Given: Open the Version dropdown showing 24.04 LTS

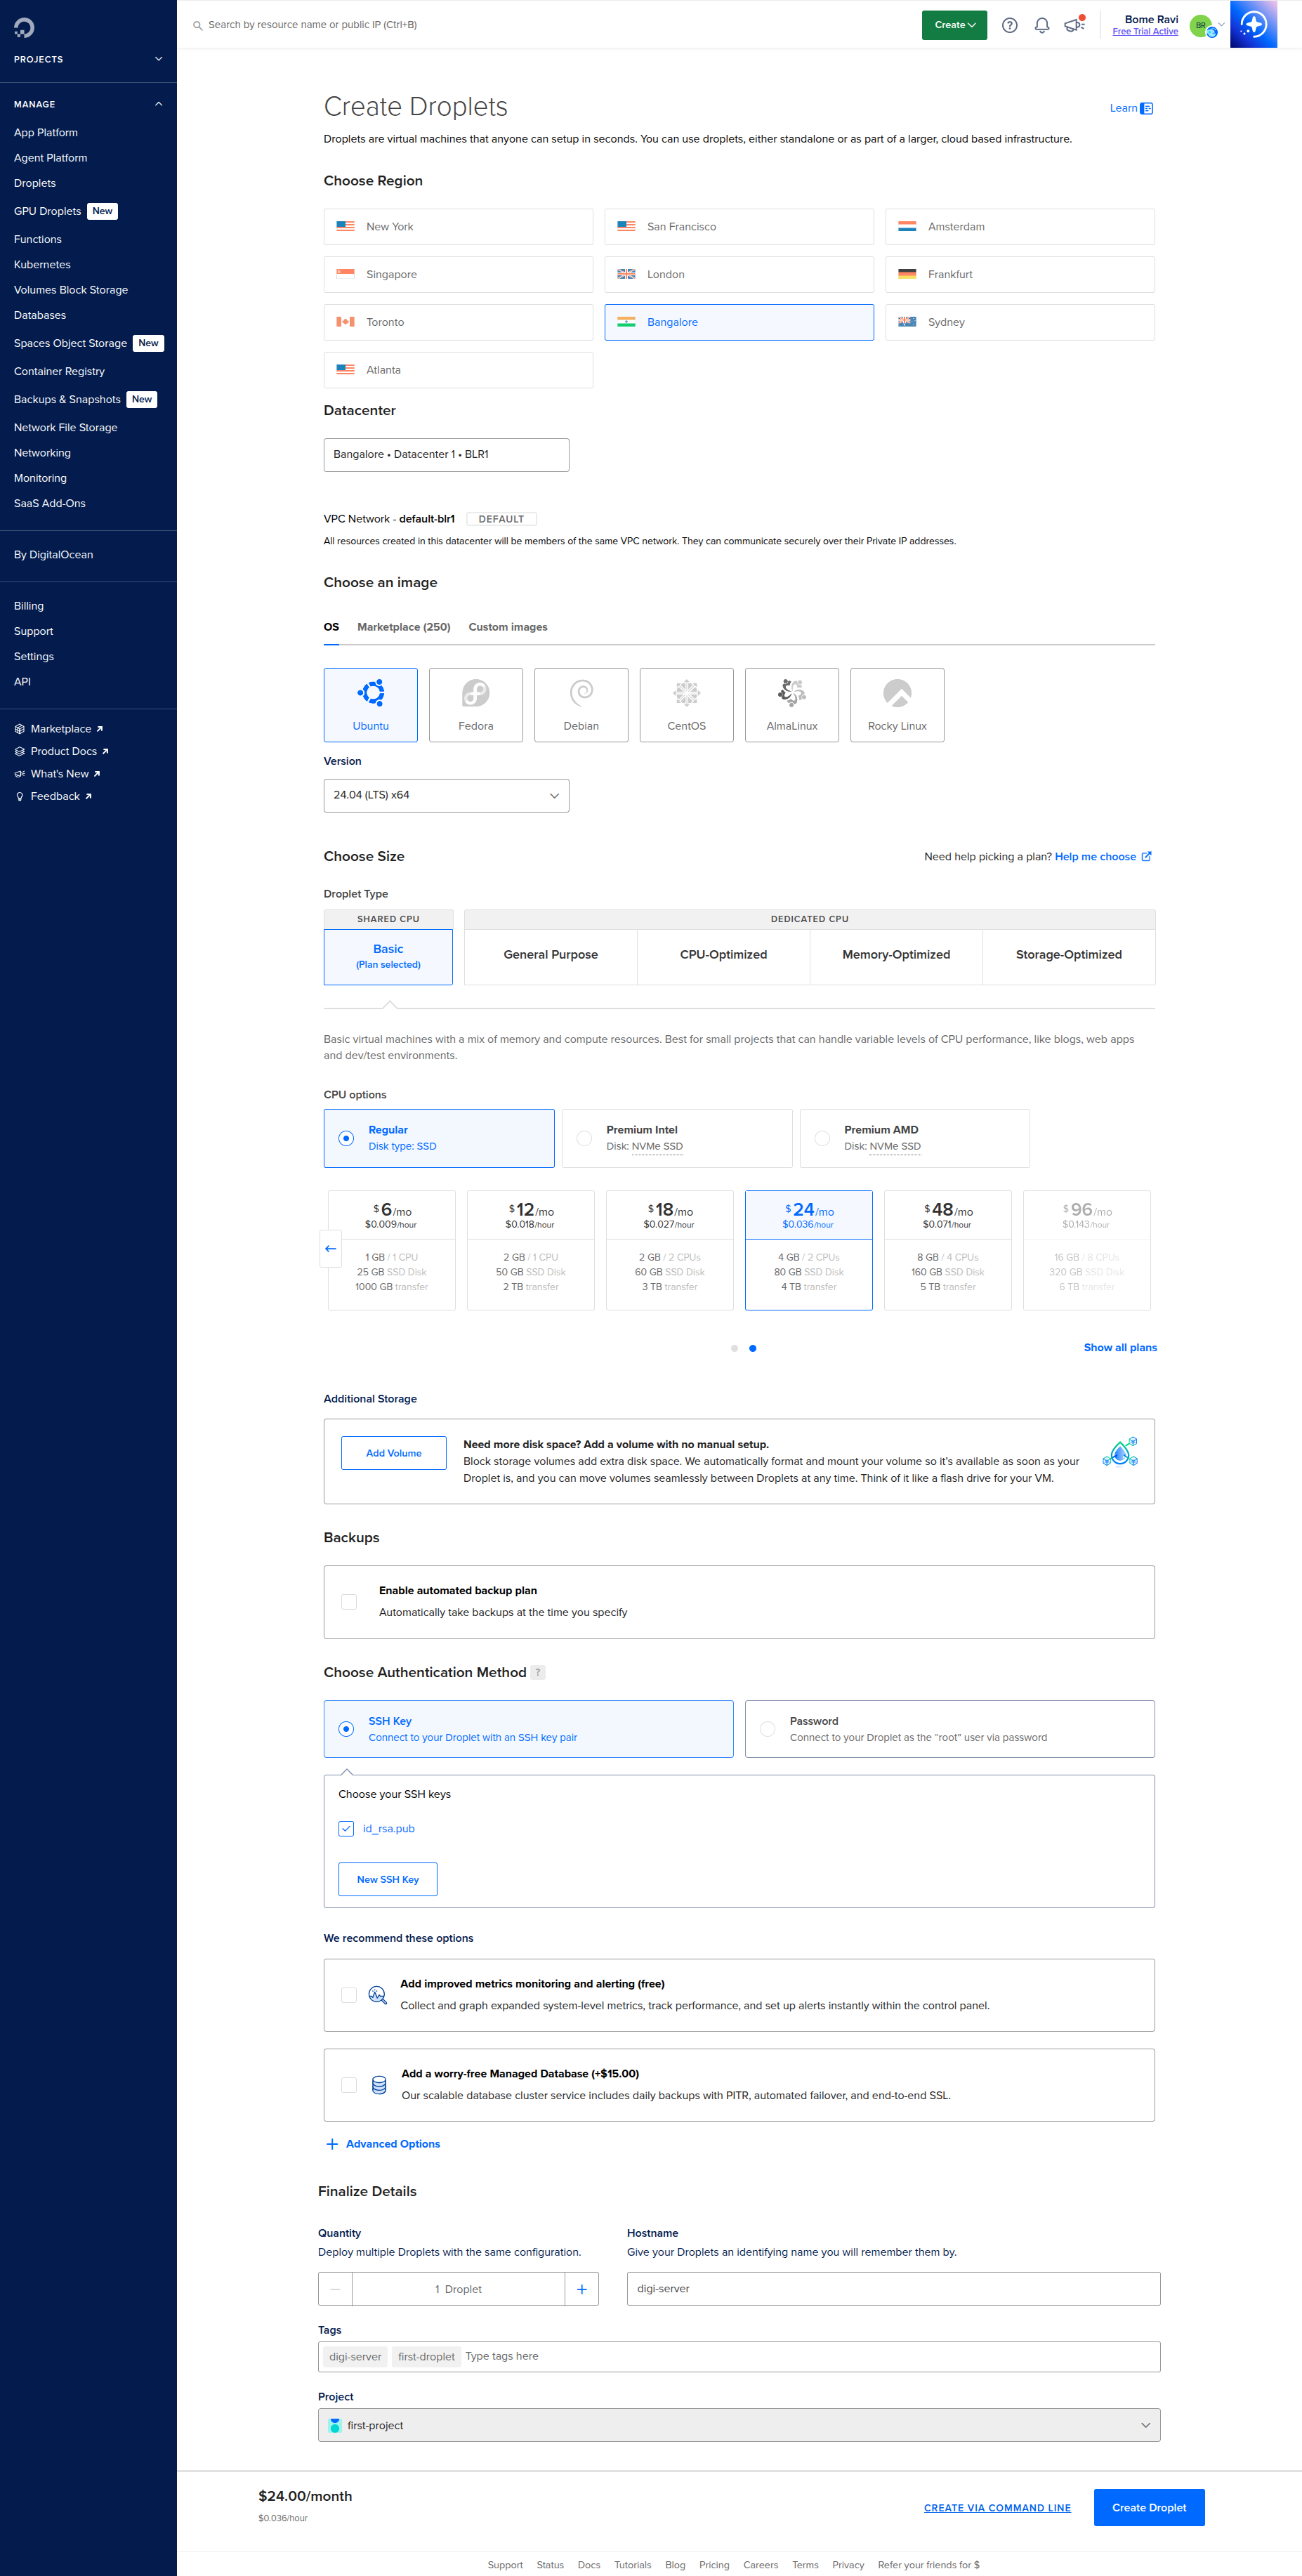Looking at the screenshot, I should 446,795.
